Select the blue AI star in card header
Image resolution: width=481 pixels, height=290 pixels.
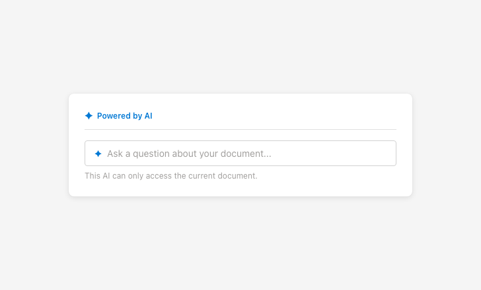click(89, 116)
